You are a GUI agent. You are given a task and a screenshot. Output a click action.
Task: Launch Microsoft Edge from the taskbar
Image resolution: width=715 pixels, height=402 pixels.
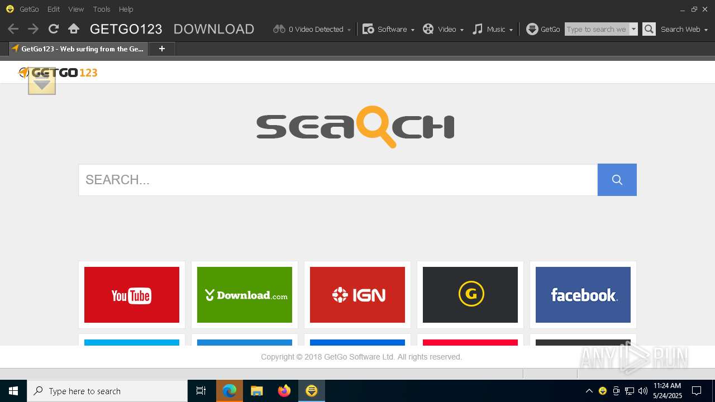[x=230, y=391]
